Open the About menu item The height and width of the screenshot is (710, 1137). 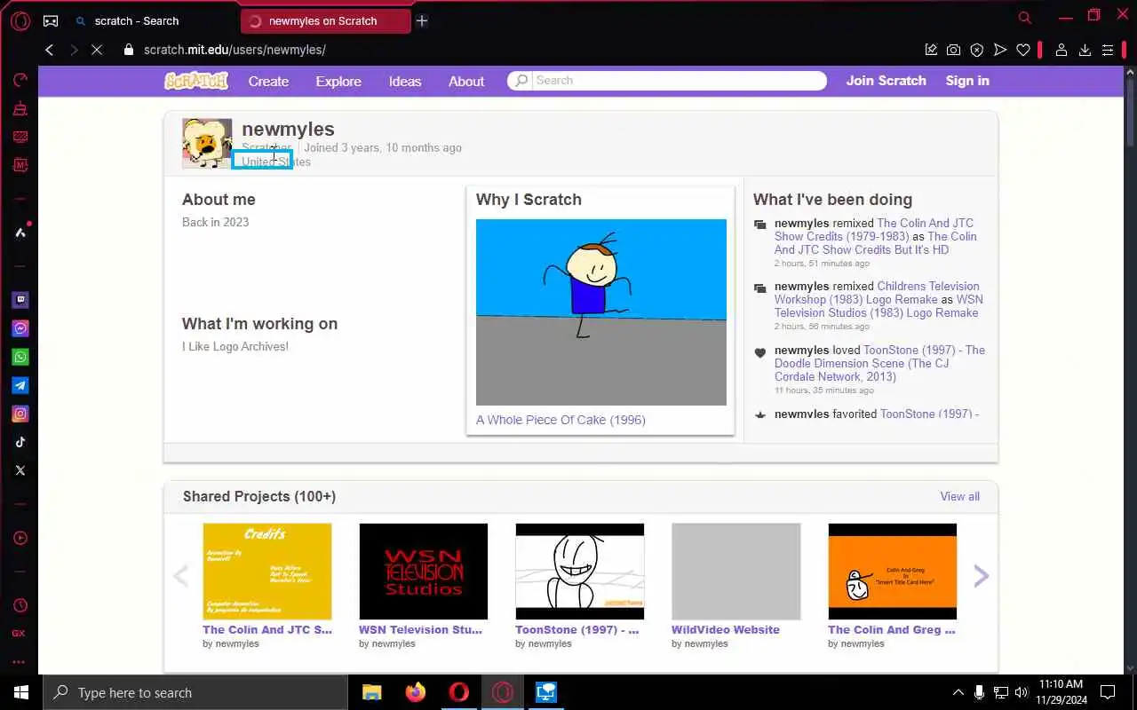(x=466, y=81)
